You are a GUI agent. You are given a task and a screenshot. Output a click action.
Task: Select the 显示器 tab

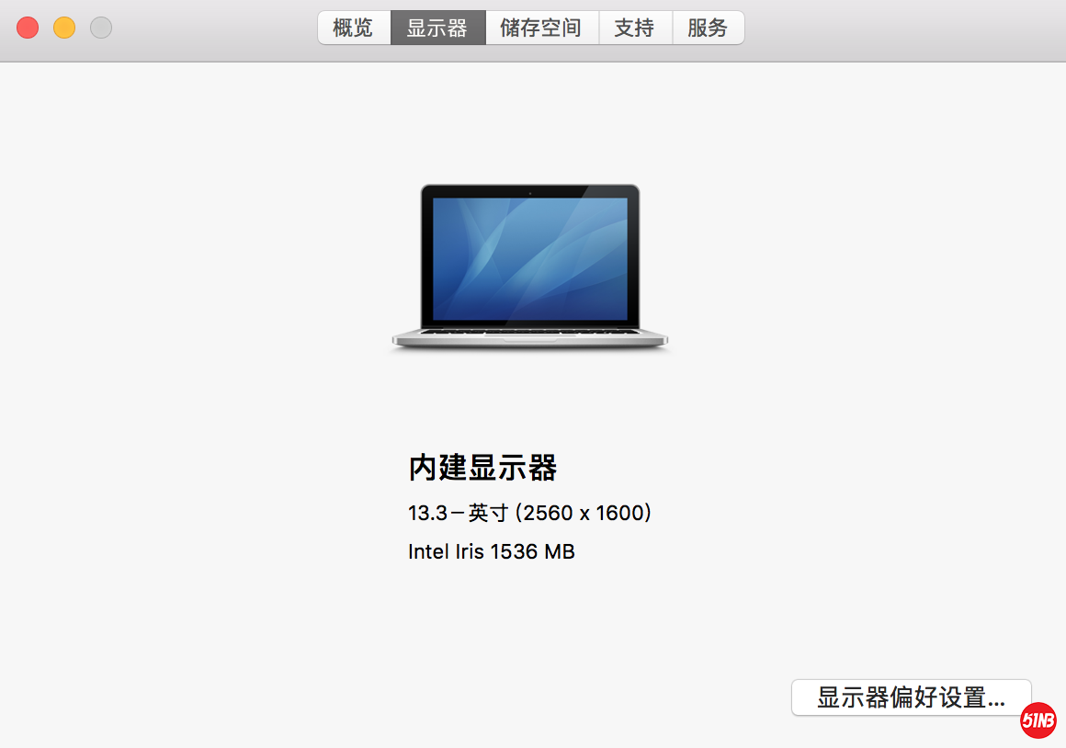click(x=437, y=28)
